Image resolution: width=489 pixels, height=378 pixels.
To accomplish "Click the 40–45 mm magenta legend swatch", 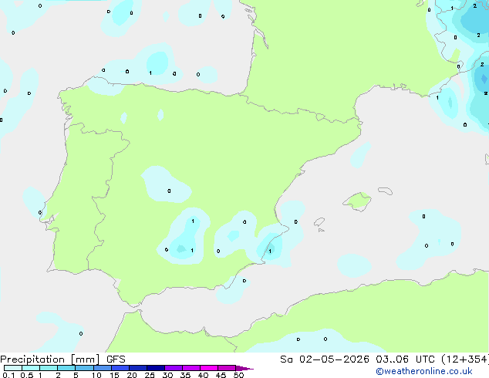I will [x=209, y=368].
